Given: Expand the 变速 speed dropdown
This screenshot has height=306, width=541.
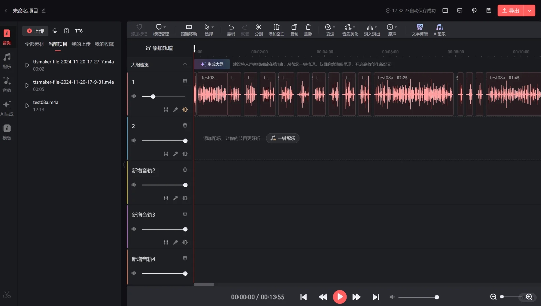Looking at the screenshot, I should (334, 27).
